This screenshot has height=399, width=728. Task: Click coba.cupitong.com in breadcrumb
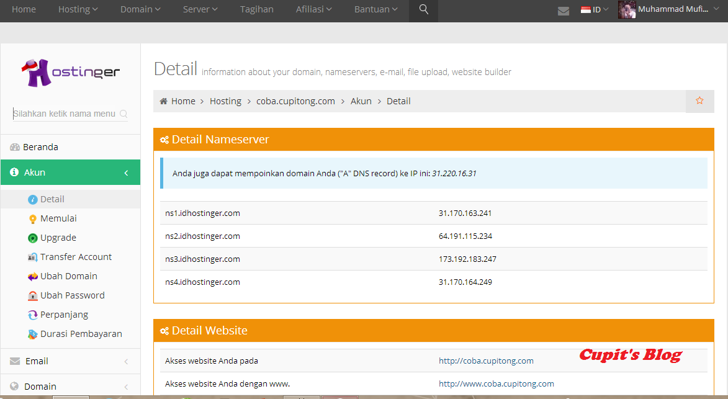[296, 101]
